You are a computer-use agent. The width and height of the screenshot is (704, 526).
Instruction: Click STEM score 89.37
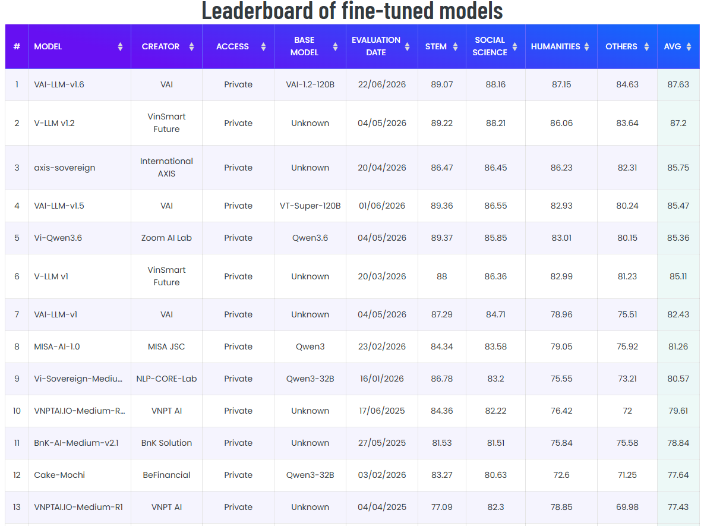click(442, 238)
